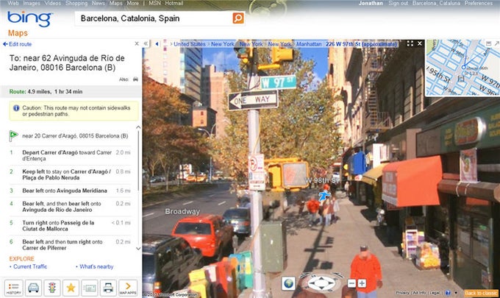The width and height of the screenshot is (500, 298).
Task: Click the driving car icon next to Also
Action: click(135, 79)
